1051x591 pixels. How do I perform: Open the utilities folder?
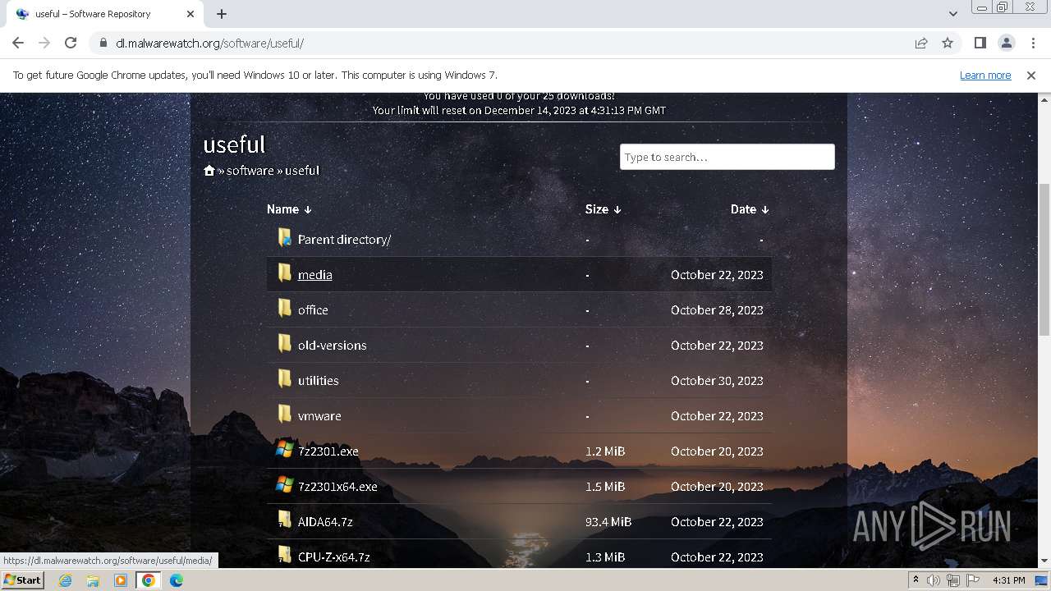click(319, 381)
